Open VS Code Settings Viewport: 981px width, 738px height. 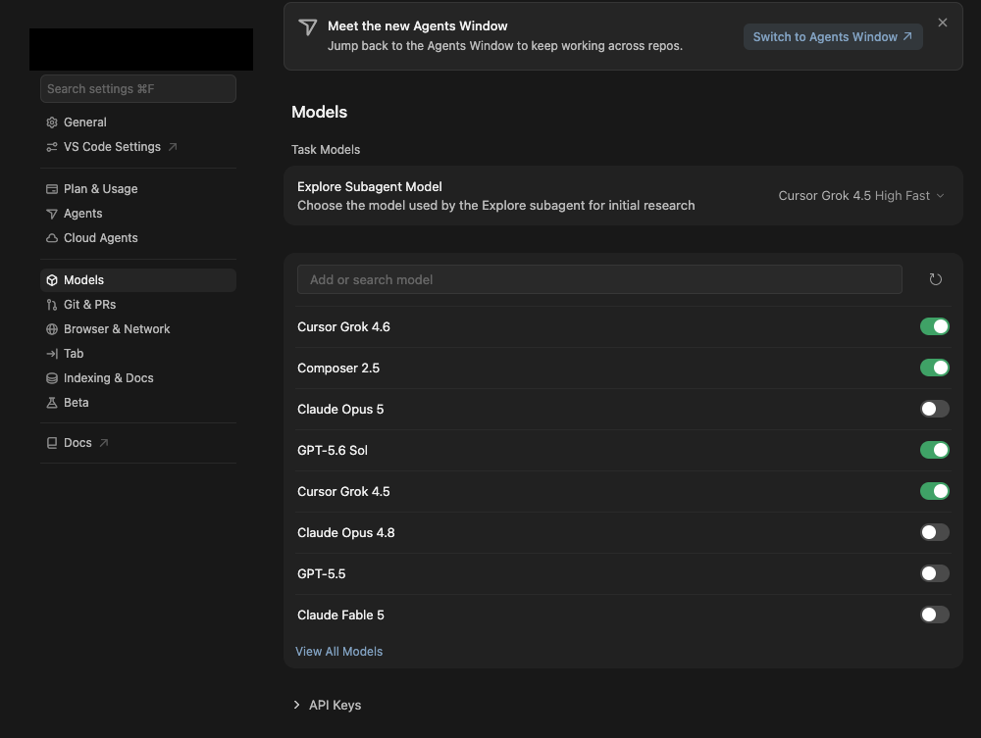pyautogui.click(x=138, y=147)
